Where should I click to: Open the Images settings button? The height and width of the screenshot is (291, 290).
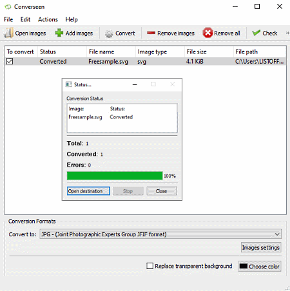pos(261,248)
